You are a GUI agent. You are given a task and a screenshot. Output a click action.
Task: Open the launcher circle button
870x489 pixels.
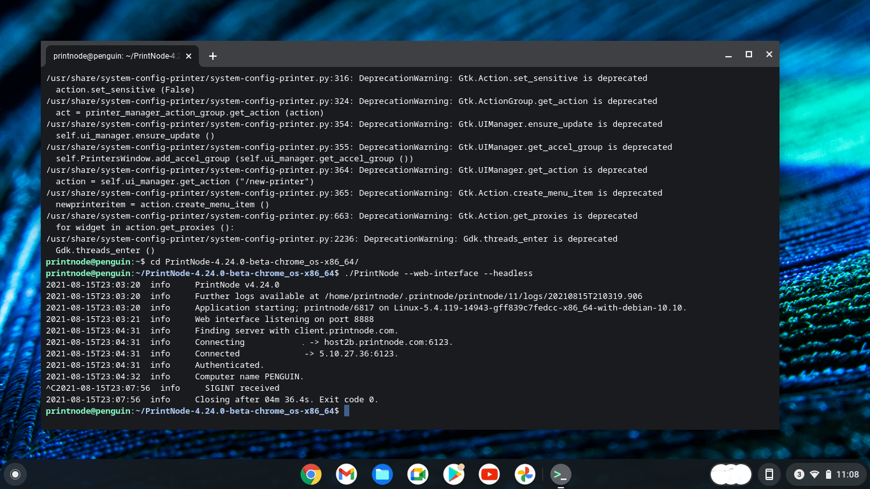point(15,474)
